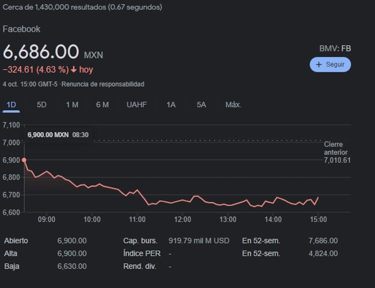Open the 6 M range tab

pyautogui.click(x=102, y=105)
